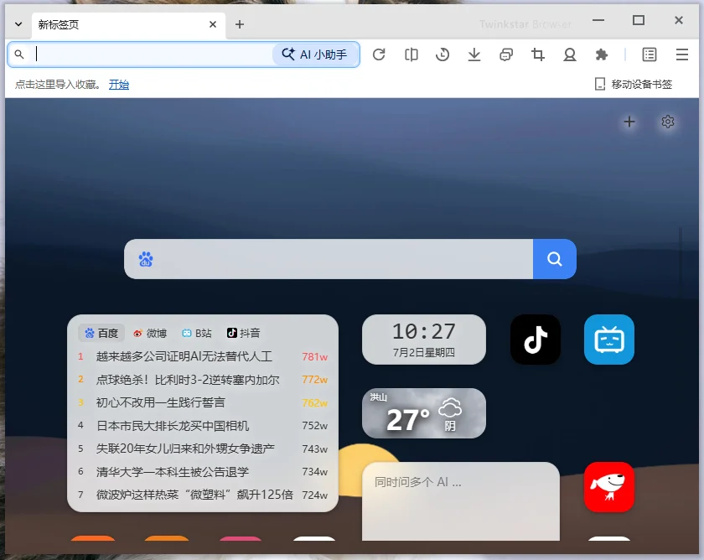Click the address bar magnifier icon

click(x=19, y=54)
